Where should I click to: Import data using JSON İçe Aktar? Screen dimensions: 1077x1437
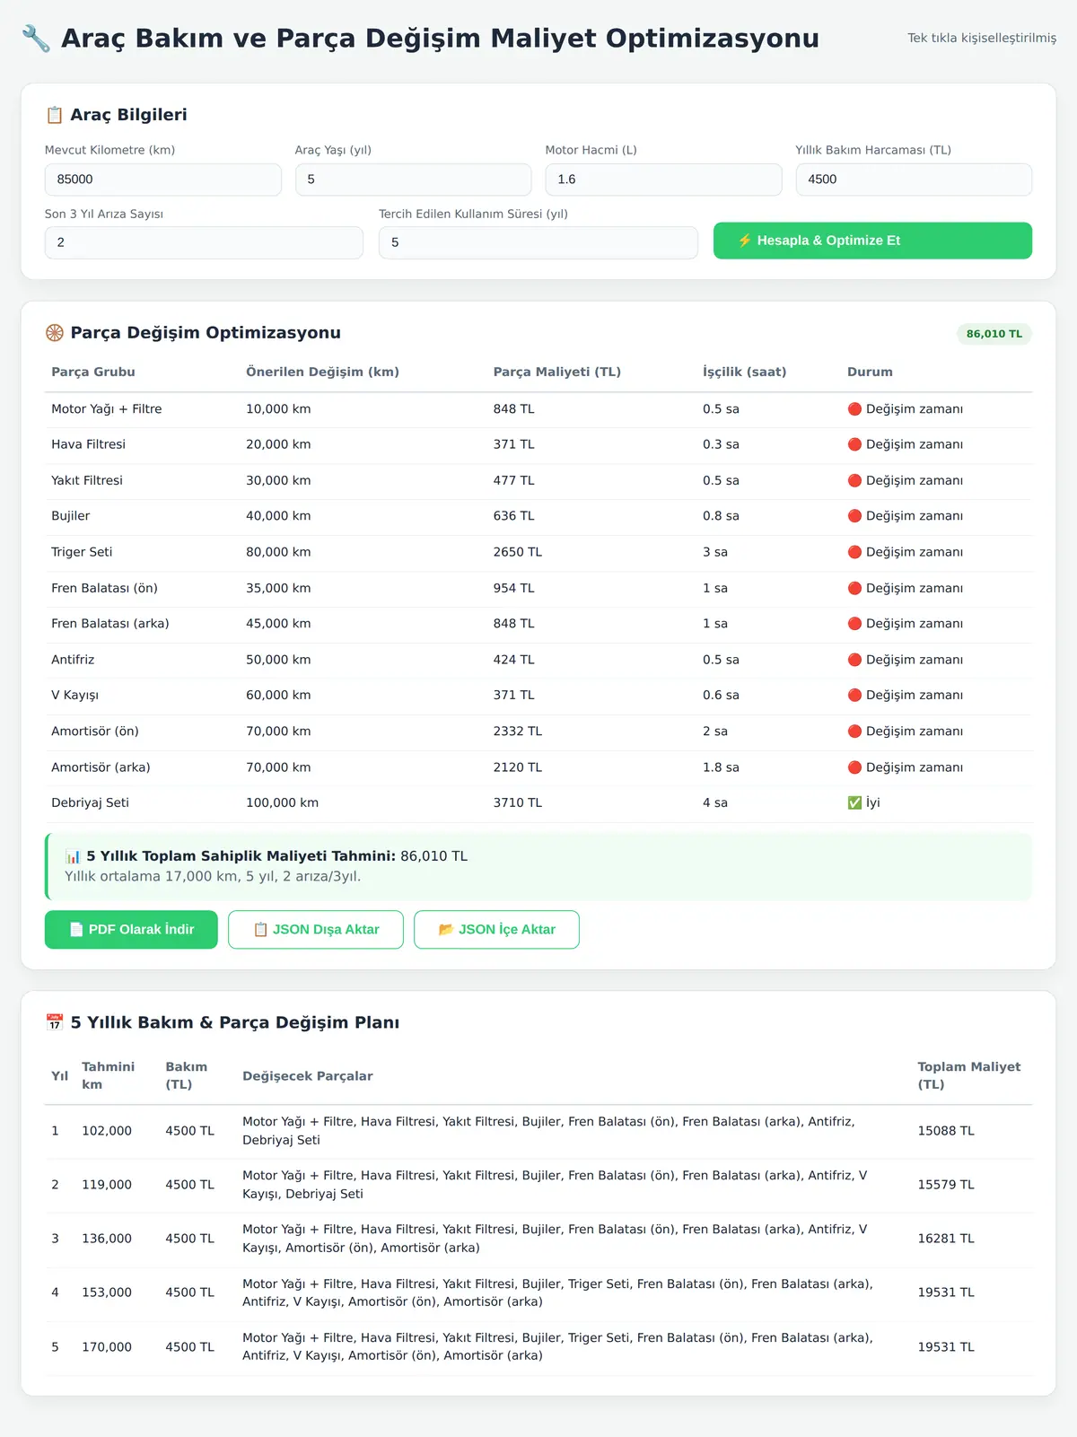pyautogui.click(x=496, y=930)
